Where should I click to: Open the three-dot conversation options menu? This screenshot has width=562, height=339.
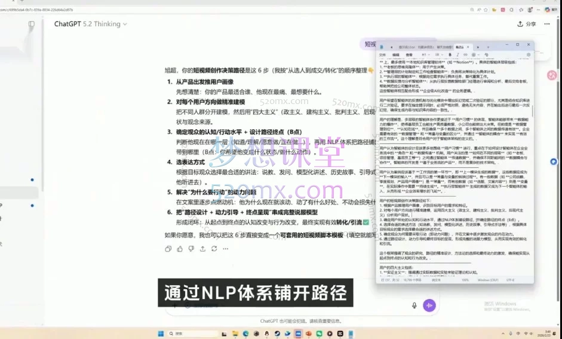[x=547, y=24]
